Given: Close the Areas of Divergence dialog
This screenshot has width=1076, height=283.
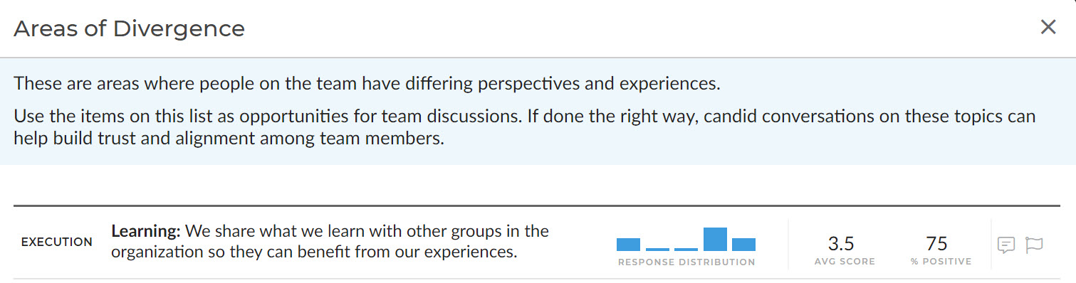Looking at the screenshot, I should pyautogui.click(x=1048, y=28).
